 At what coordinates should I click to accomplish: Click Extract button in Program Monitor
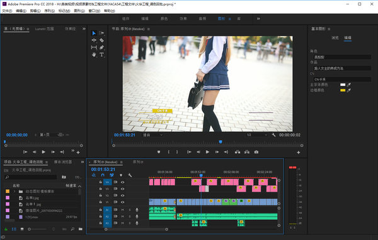247,152
